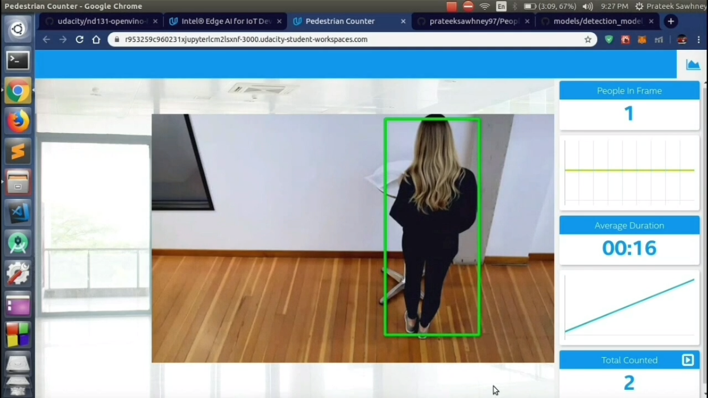708x398 pixels.
Task: Open the red paw extension icon
Action: point(626,39)
